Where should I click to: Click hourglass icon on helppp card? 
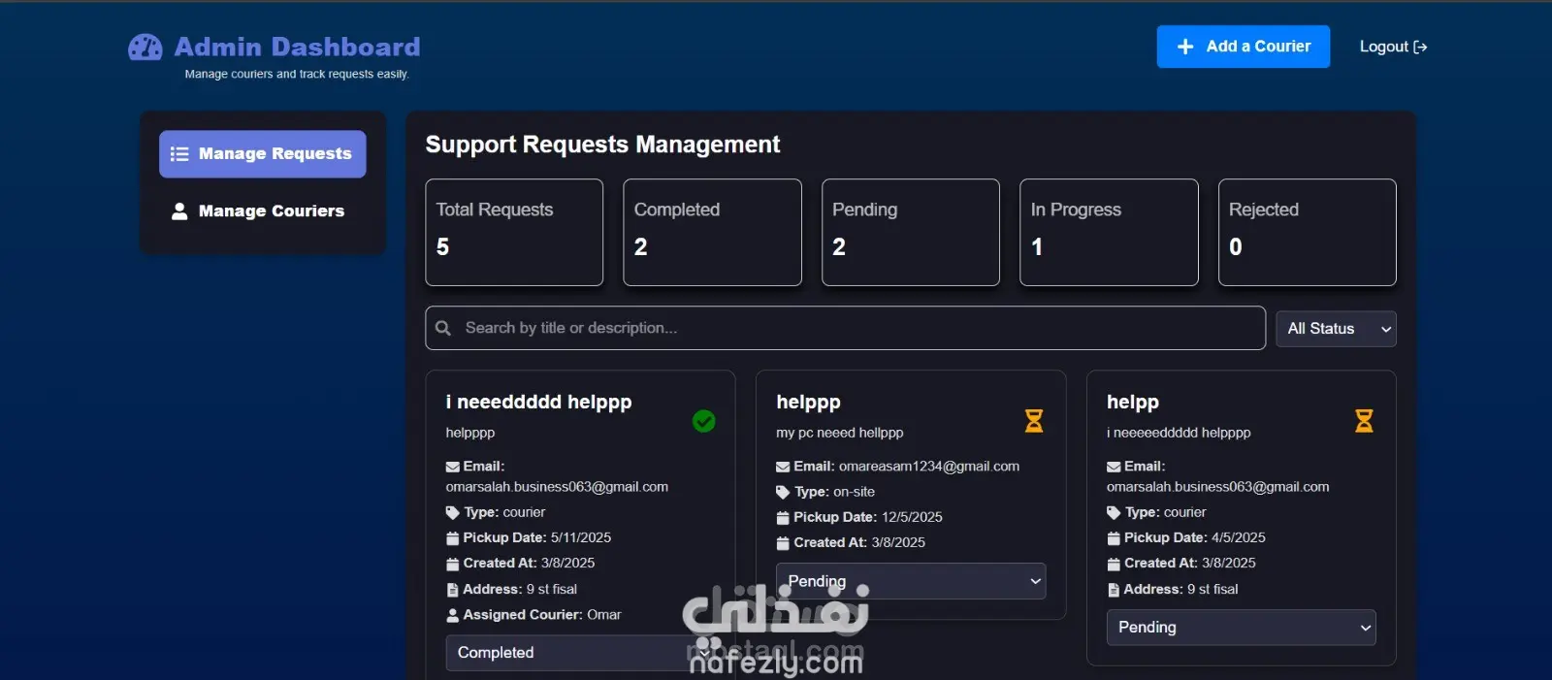[1034, 421]
